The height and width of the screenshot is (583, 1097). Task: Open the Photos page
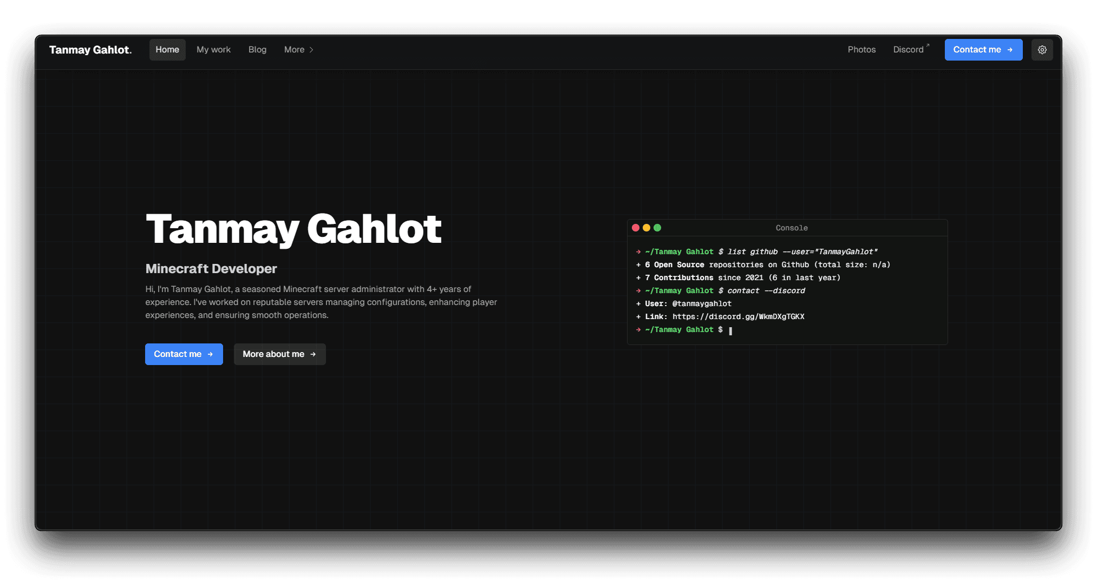click(x=861, y=50)
